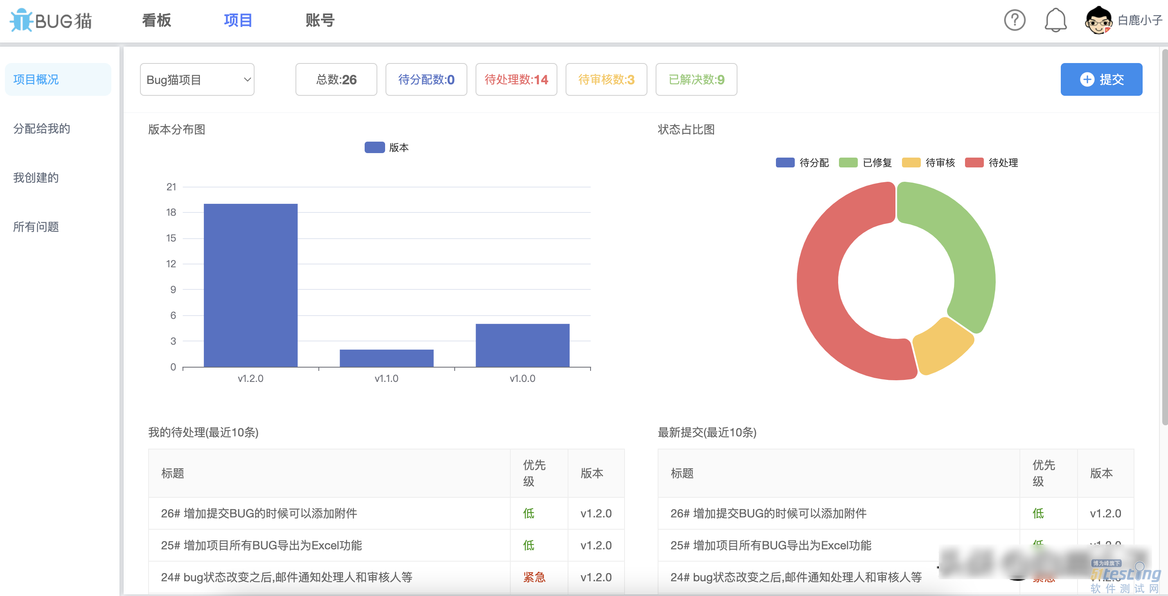
Task: Switch to the 项目 tab
Action: (x=238, y=20)
